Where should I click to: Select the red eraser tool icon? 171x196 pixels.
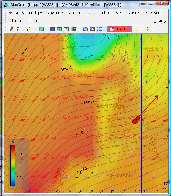point(11,29)
